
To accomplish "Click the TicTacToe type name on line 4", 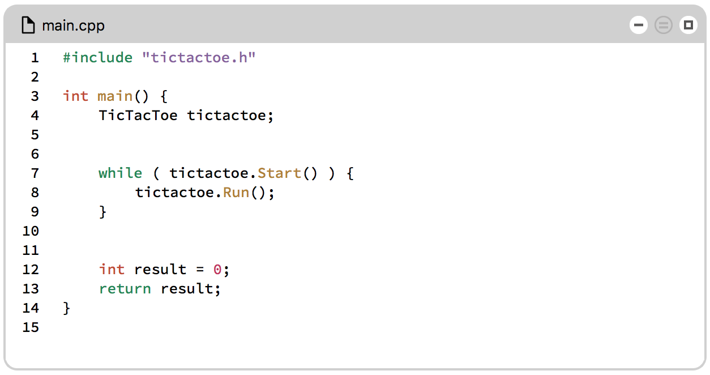I will pos(138,115).
